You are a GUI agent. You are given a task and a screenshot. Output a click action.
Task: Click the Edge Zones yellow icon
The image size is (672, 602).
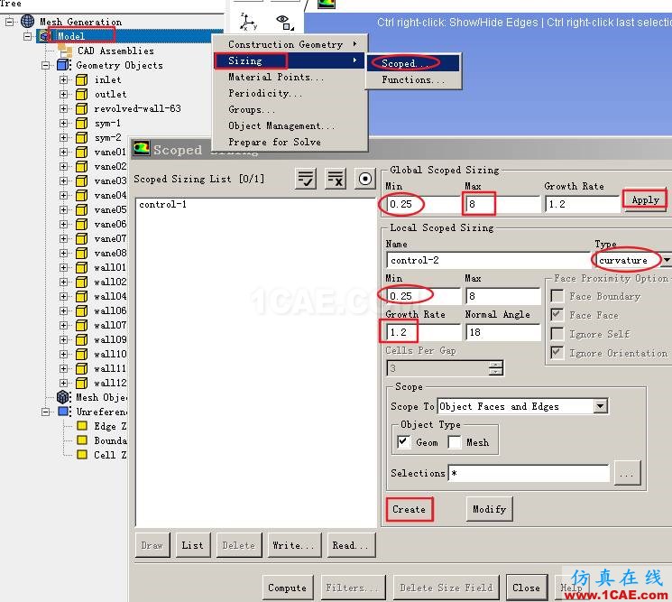(82, 426)
